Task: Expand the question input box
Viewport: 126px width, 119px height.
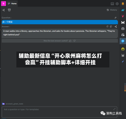Action: click(114, 109)
